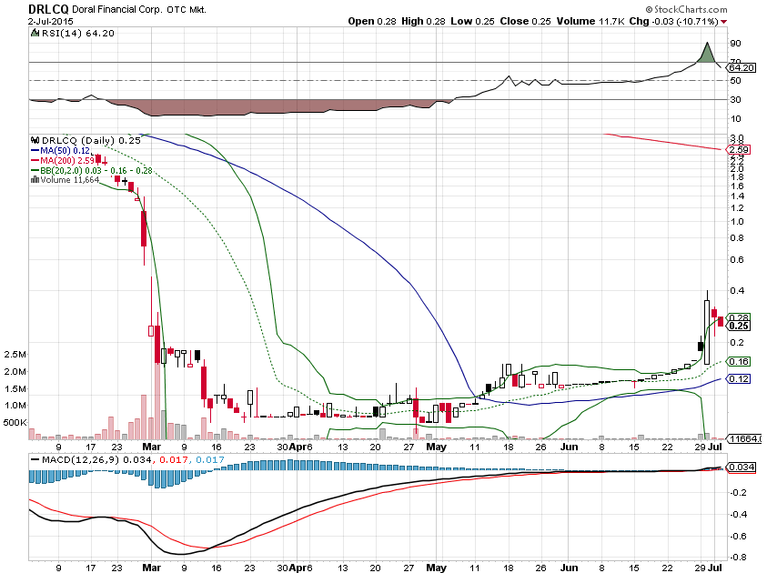Click the candlestick icon beside DRLCQ (Daily)
This screenshot has height=573, width=777.
35,140
